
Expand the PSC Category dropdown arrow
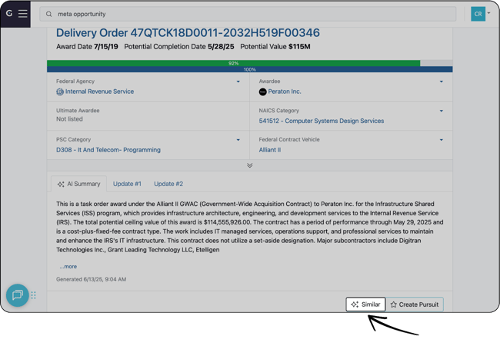[x=238, y=140]
